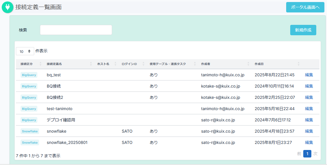Viewport: 327px width, 165px height.
Task: Go to next page with 次
Action: point(315,154)
